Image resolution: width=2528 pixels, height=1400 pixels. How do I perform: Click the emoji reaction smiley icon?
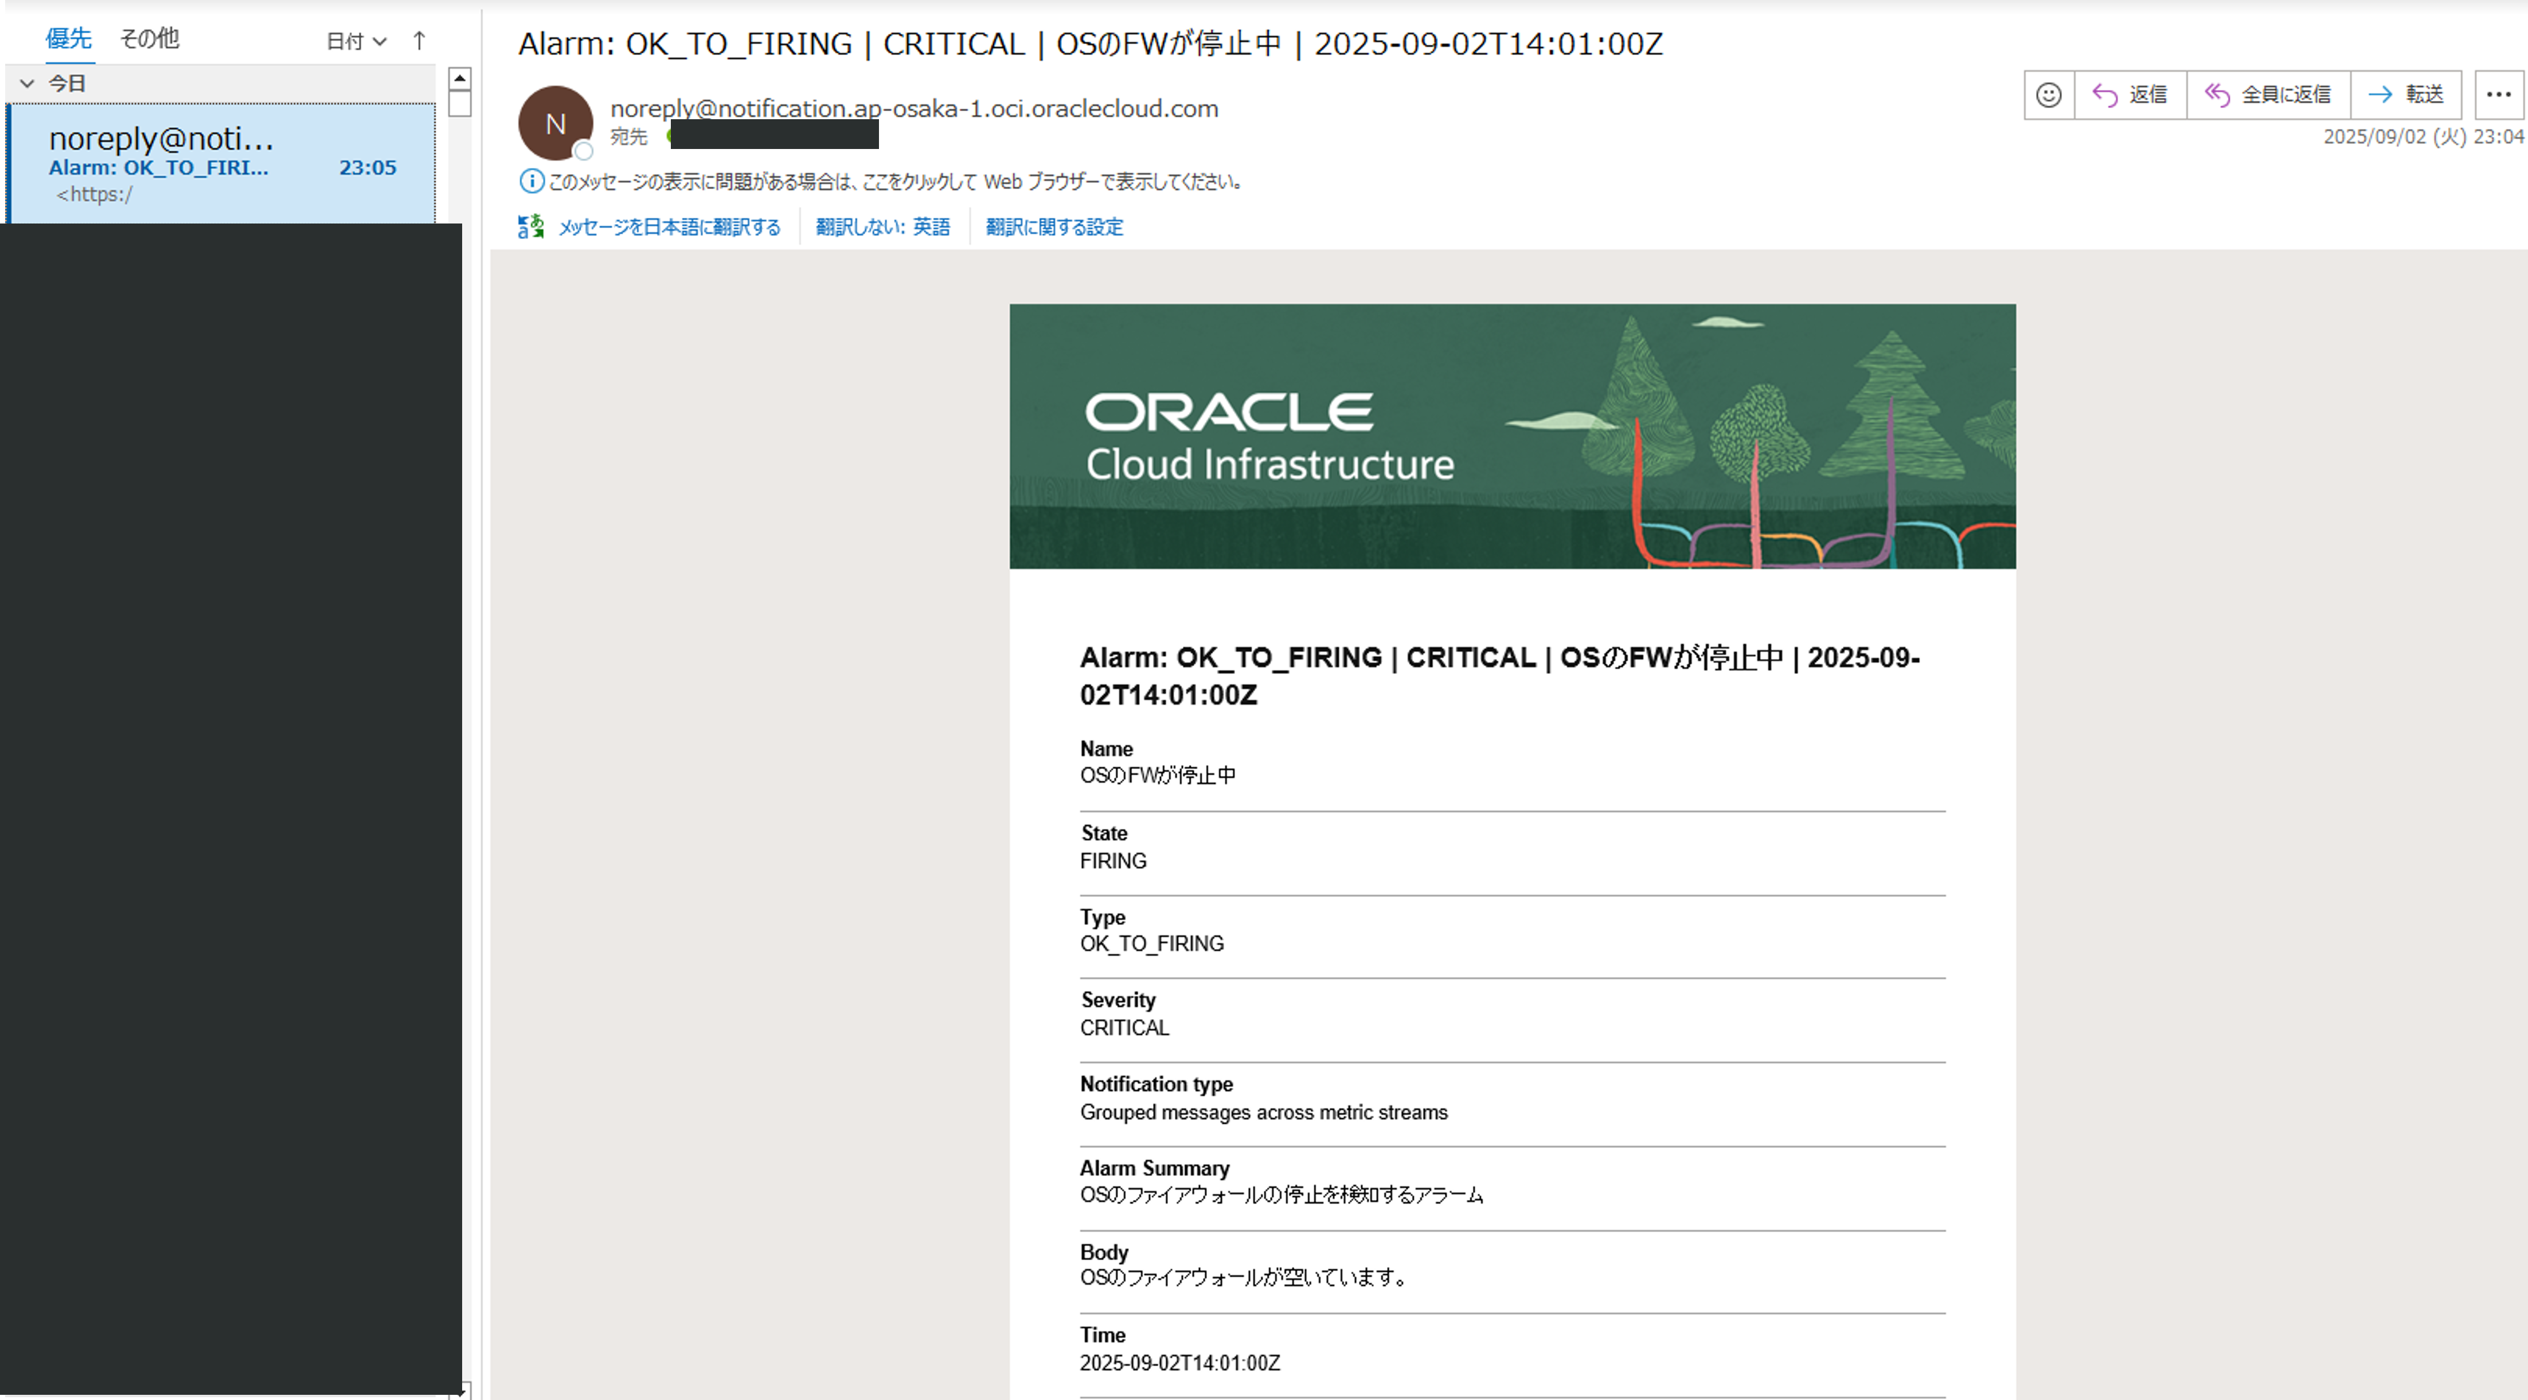coord(2048,95)
